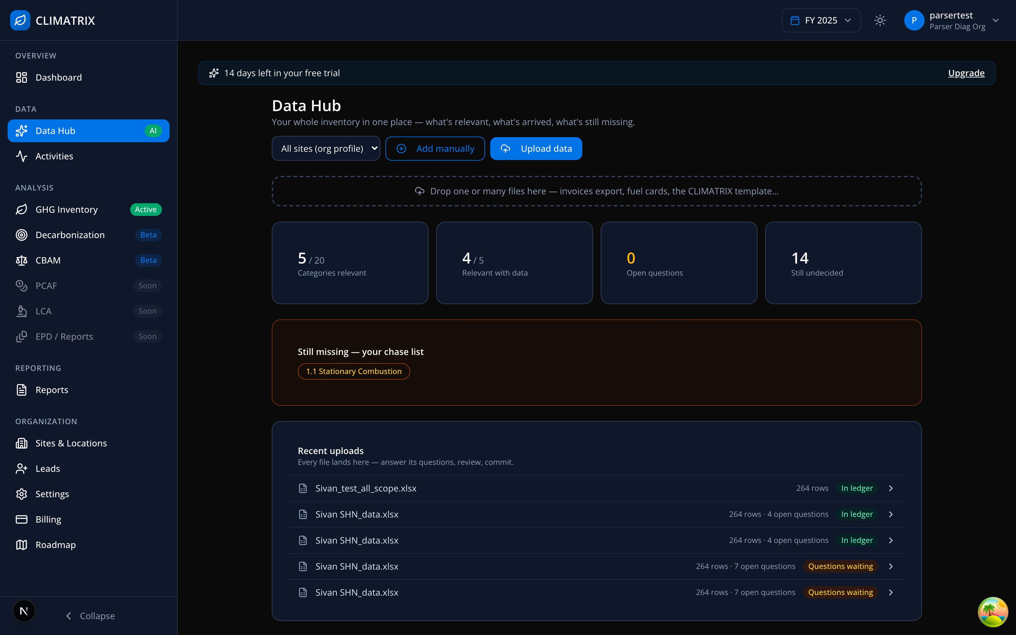Click the Reports document icon
Screen dimensions: 1016x635
click(x=21, y=390)
